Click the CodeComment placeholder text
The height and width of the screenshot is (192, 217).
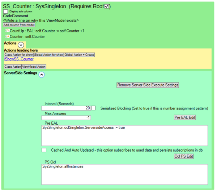point(41,21)
